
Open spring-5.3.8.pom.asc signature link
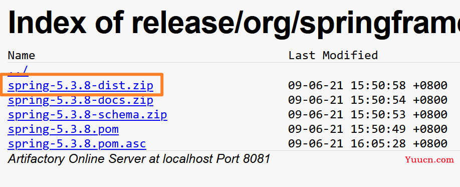(77, 144)
